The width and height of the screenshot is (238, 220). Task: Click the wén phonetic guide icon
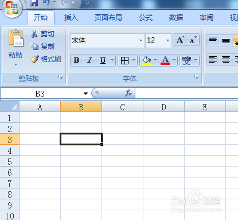point(186,60)
